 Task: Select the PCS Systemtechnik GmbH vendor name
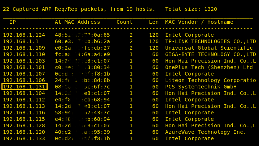201,87
